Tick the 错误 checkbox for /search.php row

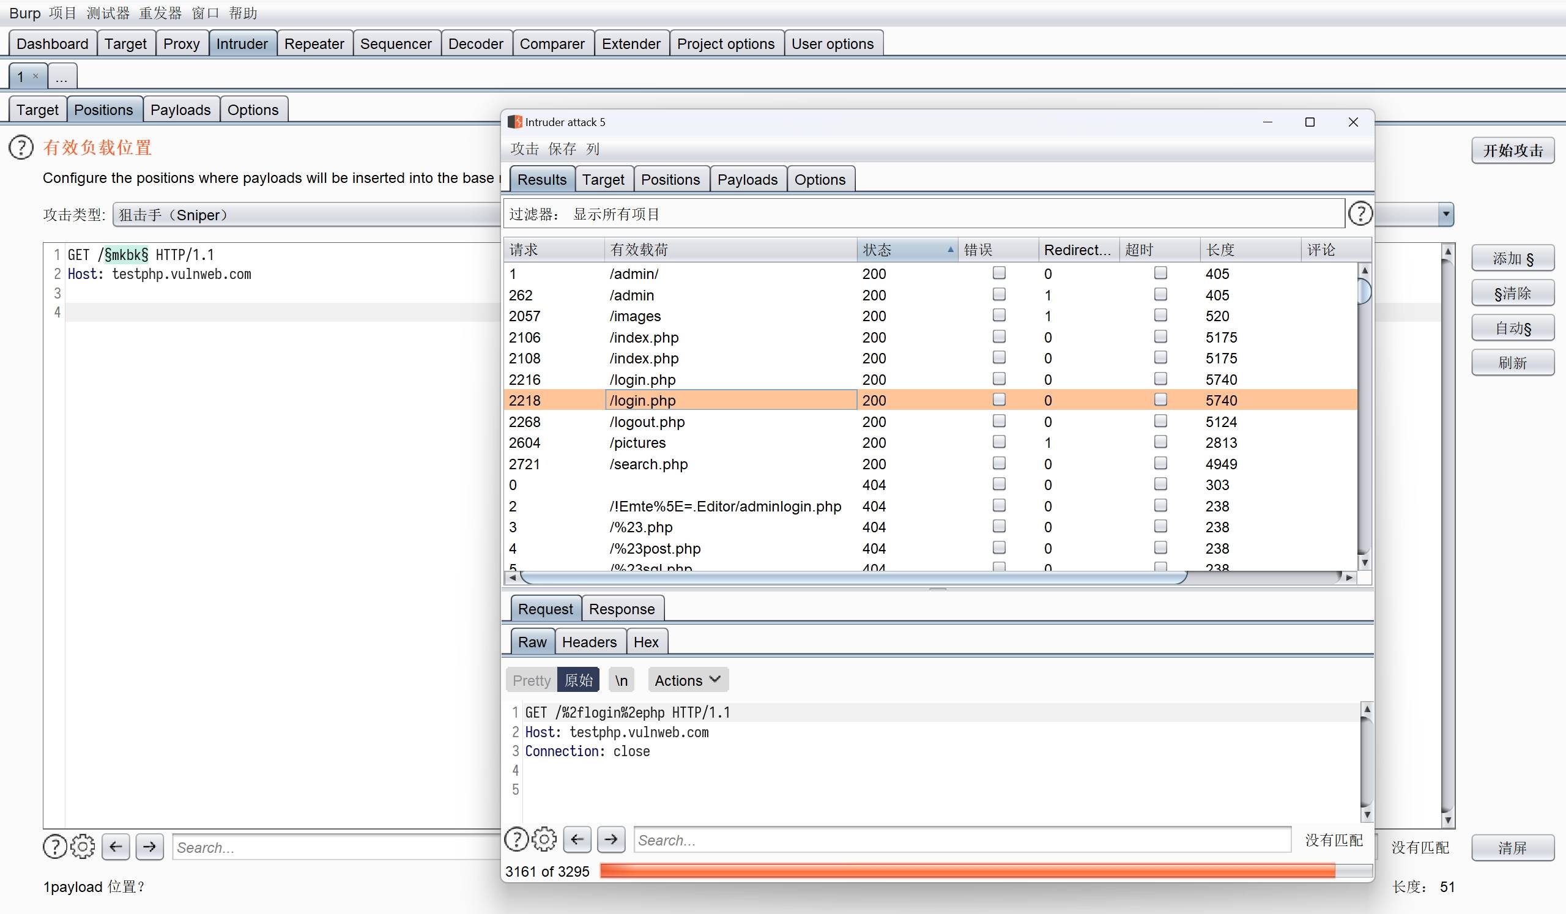pos(999,464)
